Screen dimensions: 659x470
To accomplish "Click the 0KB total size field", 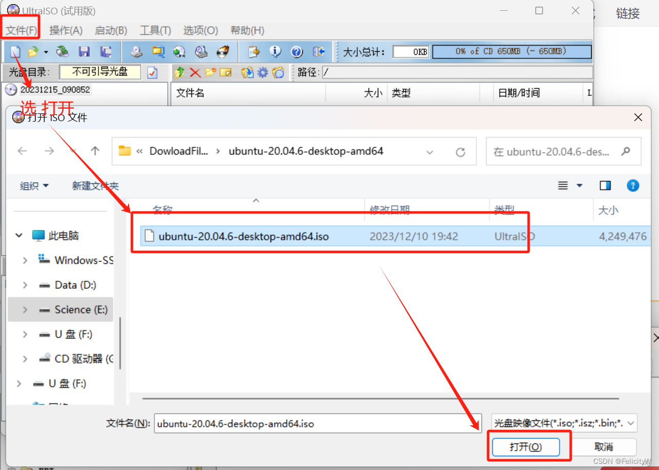I will pos(411,52).
